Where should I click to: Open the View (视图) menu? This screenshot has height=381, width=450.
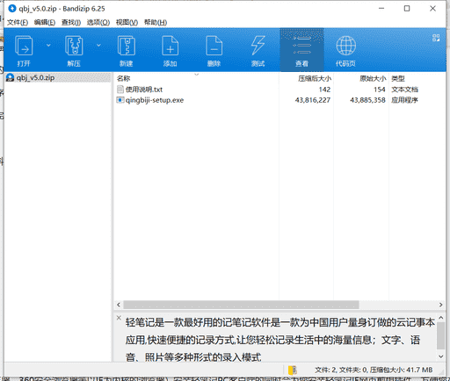[127, 23]
